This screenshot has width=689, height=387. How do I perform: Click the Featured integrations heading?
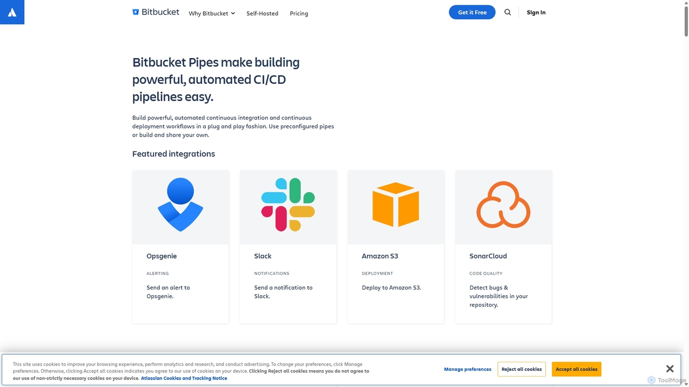tap(173, 154)
